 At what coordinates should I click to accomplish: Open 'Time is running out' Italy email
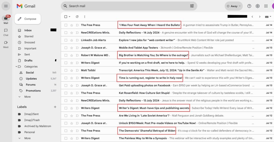[x=150, y=78]
